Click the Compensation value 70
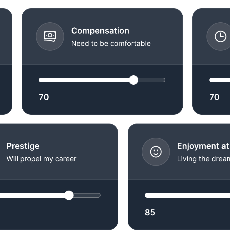The image size is (230, 240). point(44,97)
